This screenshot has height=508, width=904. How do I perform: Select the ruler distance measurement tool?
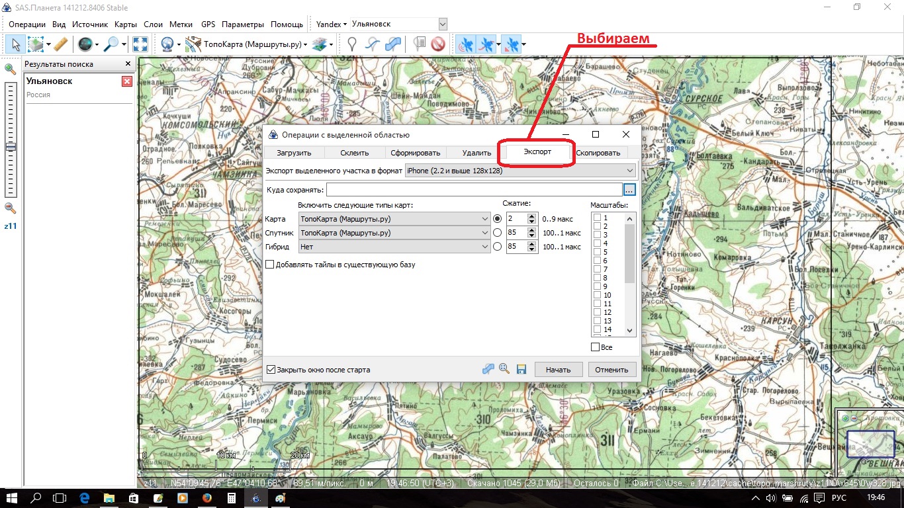click(60, 44)
